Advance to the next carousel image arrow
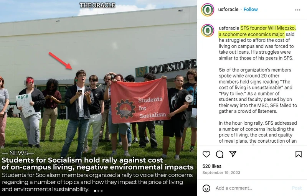The height and width of the screenshot is (196, 307). [x=189, y=99]
